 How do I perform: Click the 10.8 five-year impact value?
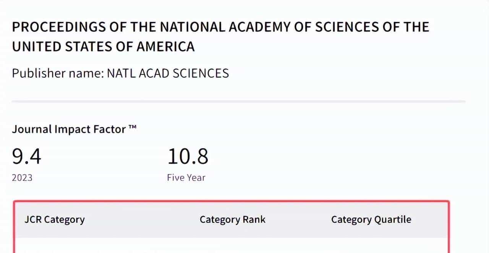[188, 157]
